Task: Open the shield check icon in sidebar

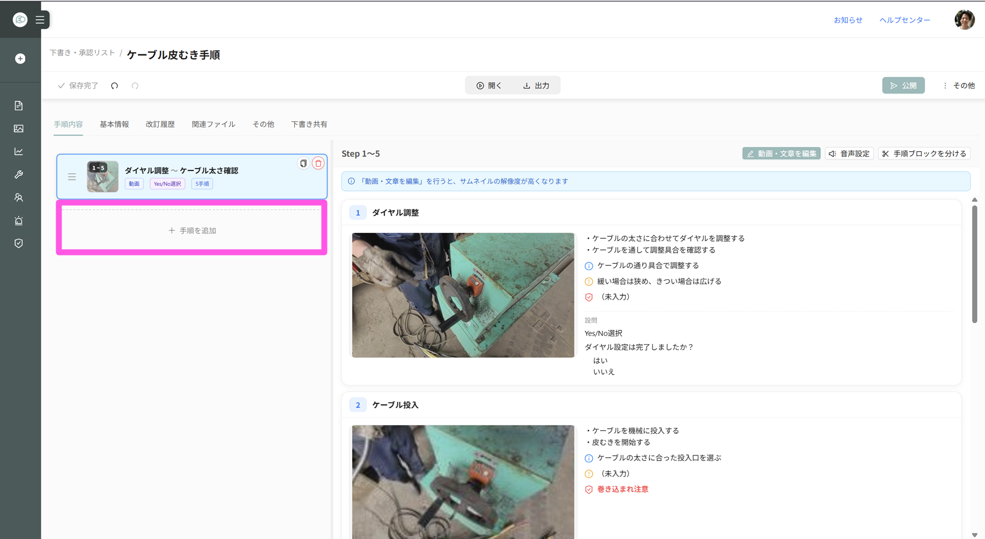Action: pos(19,243)
